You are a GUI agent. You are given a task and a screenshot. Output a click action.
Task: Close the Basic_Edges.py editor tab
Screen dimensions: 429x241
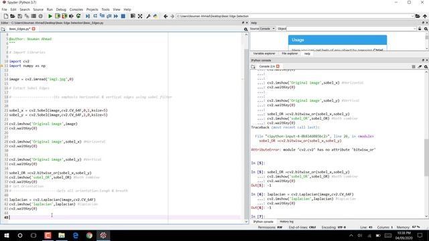(34, 29)
